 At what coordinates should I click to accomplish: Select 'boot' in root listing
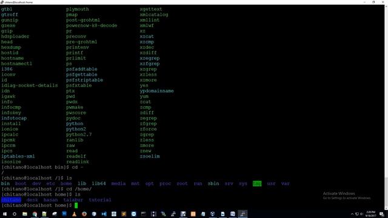(21, 183)
